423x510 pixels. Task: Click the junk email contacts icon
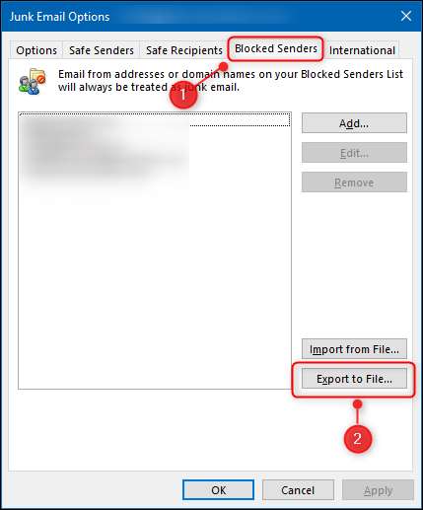(x=32, y=82)
